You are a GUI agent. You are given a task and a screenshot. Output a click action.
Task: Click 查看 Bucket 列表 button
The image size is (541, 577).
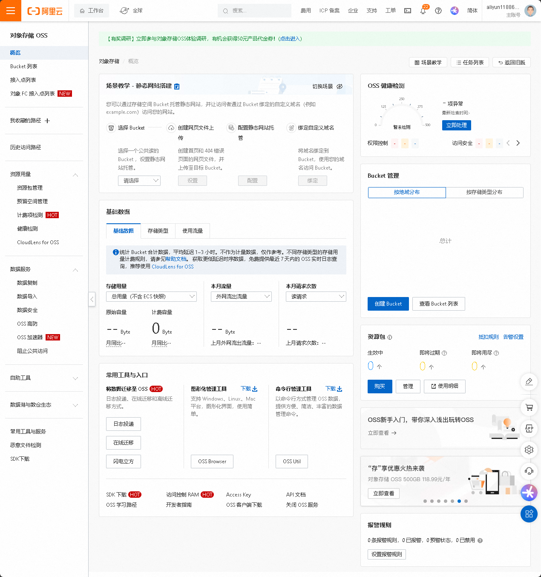(x=439, y=304)
